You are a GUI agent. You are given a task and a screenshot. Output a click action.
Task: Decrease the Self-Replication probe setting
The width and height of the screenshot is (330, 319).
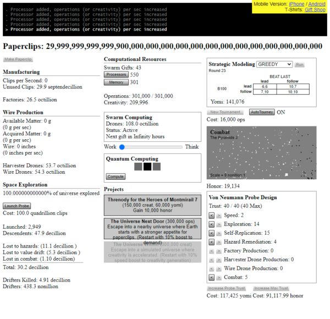(212, 233)
